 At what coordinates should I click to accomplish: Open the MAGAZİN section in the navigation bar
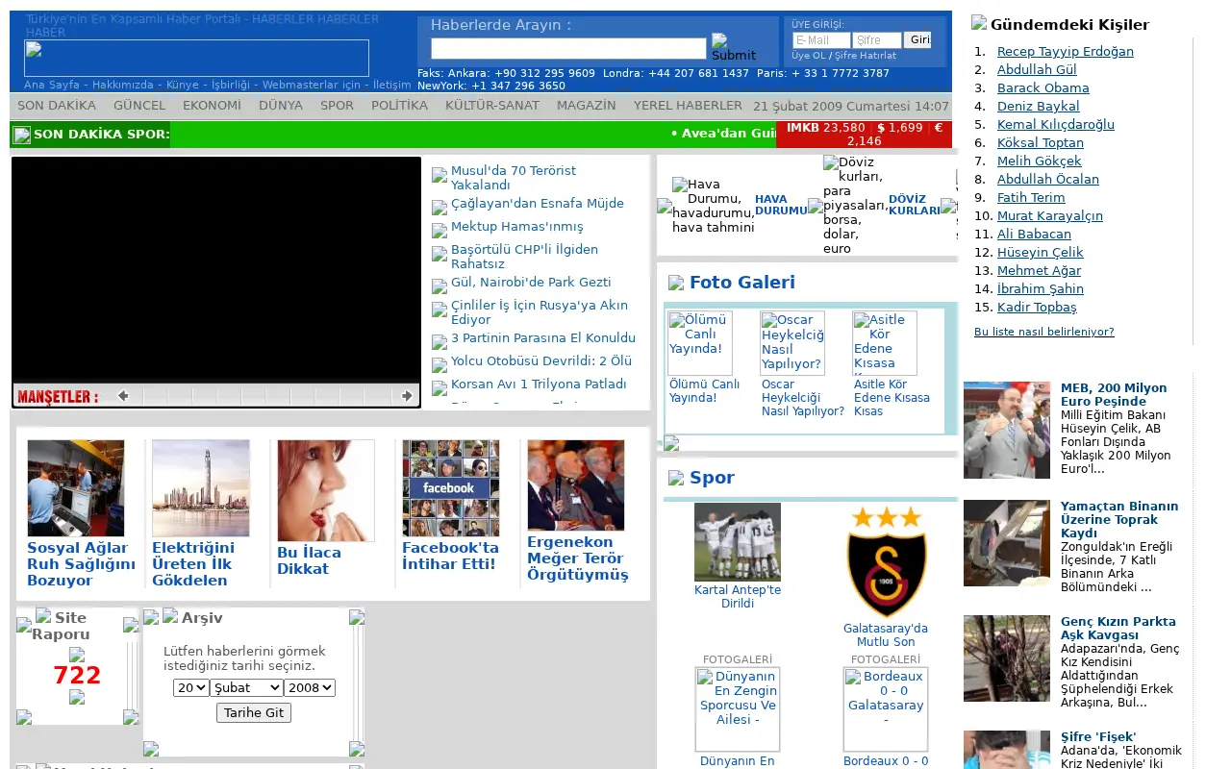click(x=586, y=106)
